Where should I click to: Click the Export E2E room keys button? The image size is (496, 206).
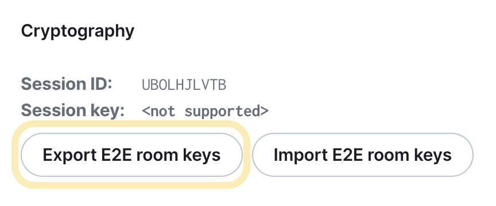[131, 154]
